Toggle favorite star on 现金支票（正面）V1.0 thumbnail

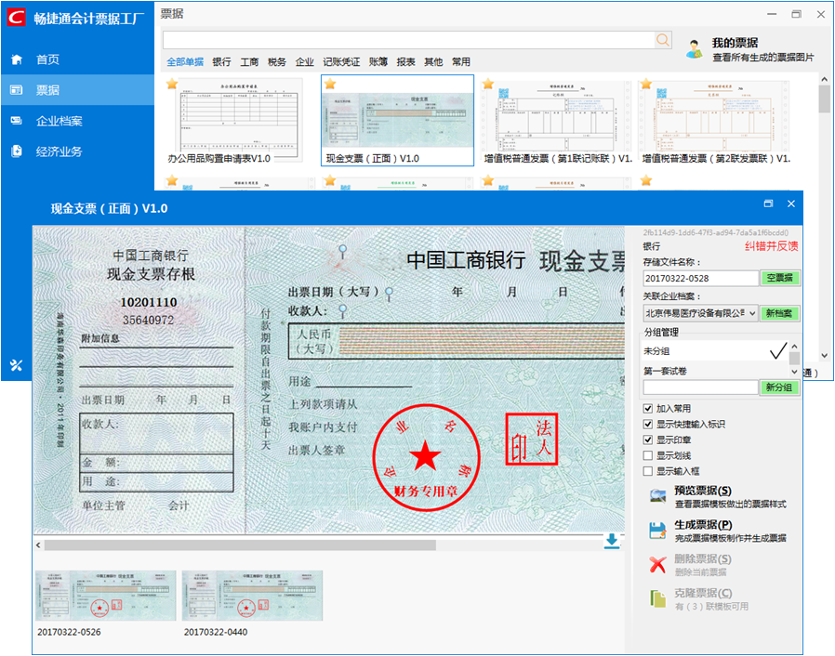click(x=330, y=84)
